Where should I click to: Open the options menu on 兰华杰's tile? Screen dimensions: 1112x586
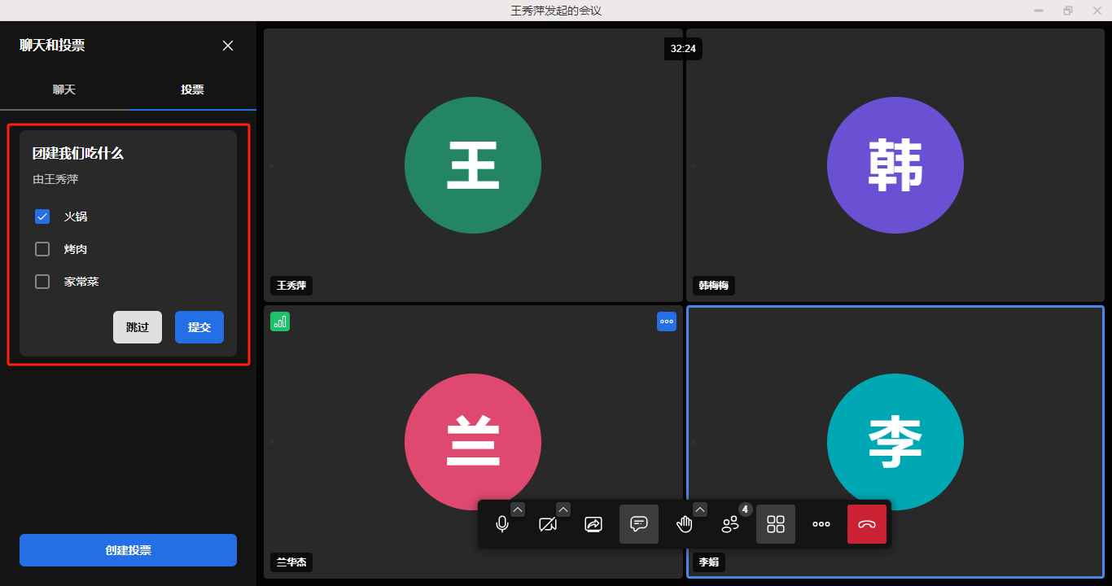click(x=667, y=321)
